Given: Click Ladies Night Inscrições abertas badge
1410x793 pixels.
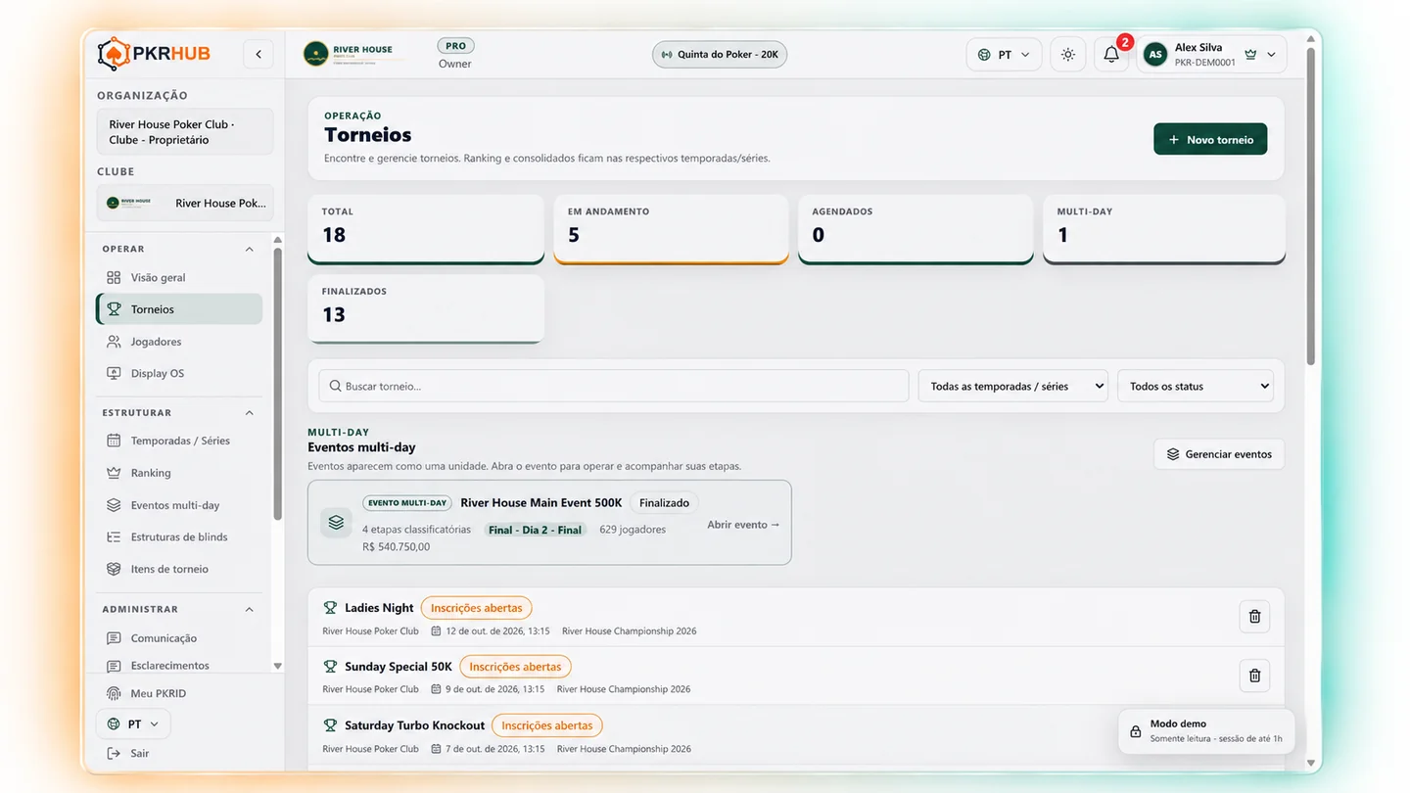Looking at the screenshot, I should click(477, 608).
